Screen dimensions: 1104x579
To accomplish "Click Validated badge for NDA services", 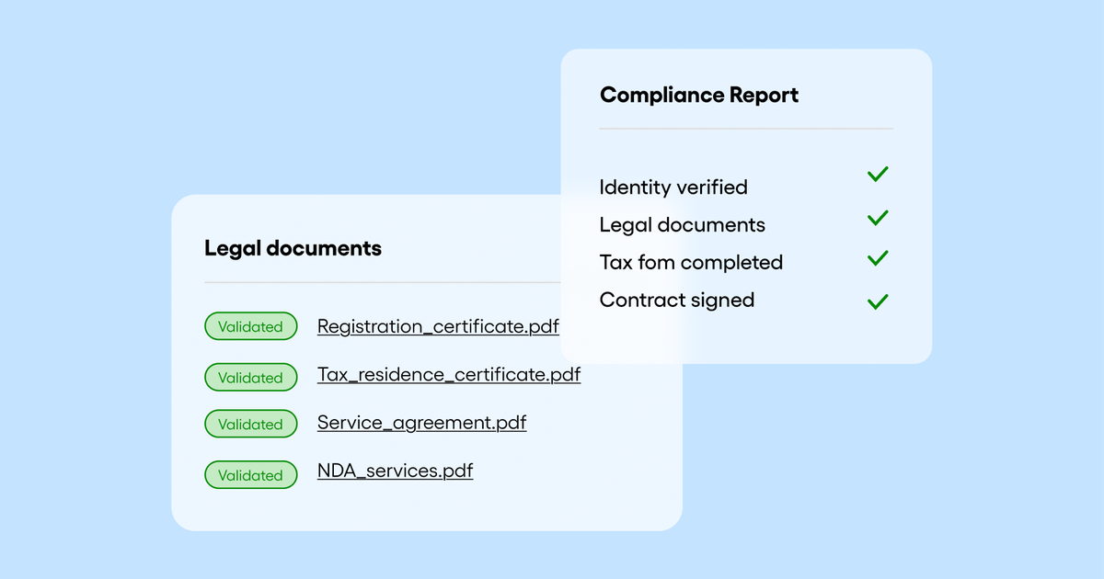I will pos(250,474).
